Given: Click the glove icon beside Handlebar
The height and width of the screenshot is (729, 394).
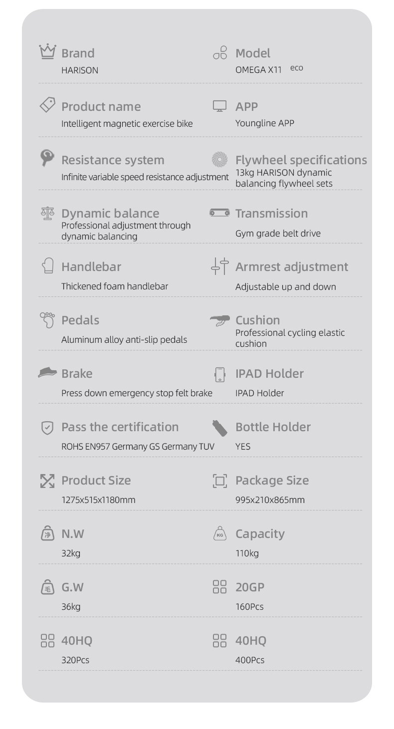Looking at the screenshot, I should click(x=47, y=266).
